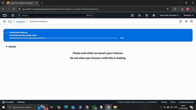Viewport: 196px width, 110px height.
Task: Open the Terms footer link
Action: point(173,102)
